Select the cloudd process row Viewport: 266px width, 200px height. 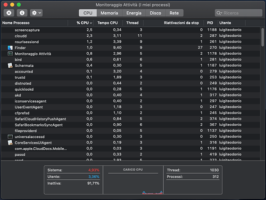click(131, 36)
